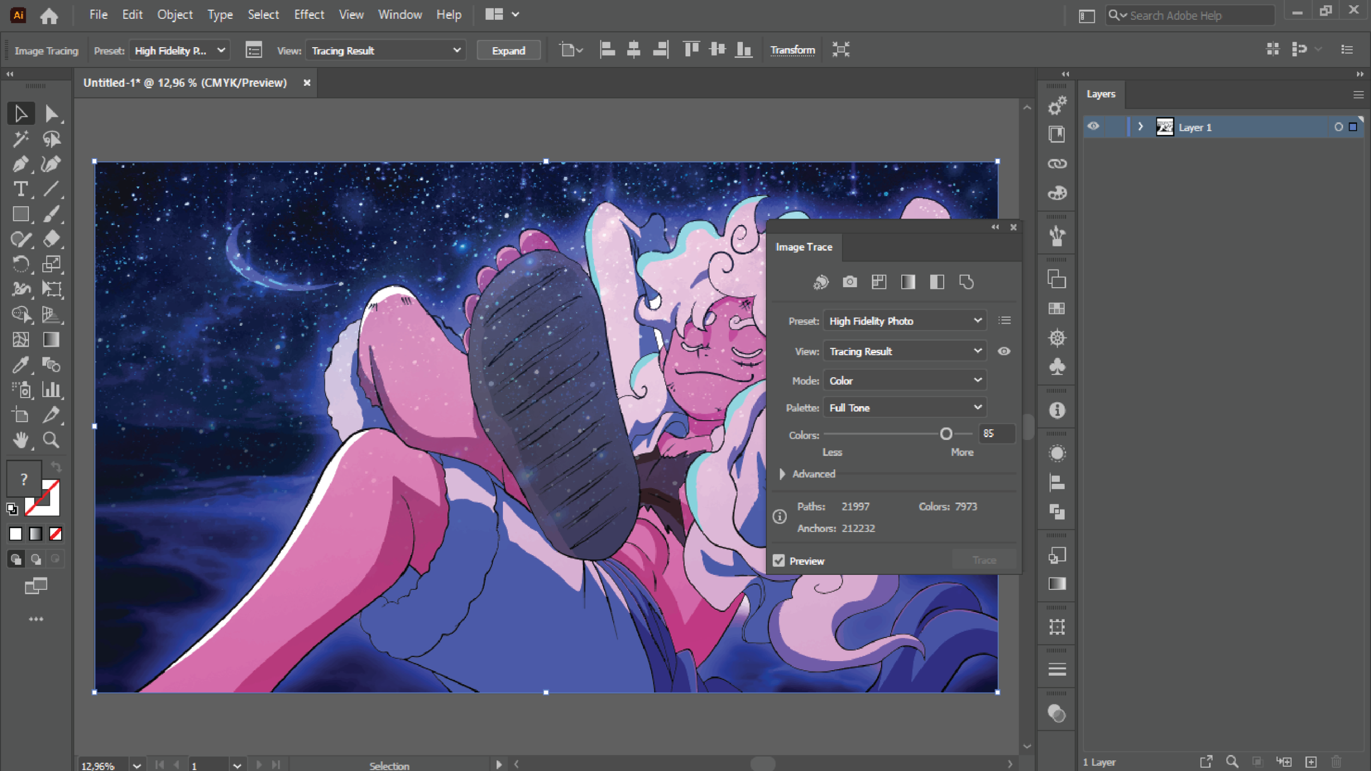
Task: Hide Layer 1 with eye icon
Action: 1094,127
